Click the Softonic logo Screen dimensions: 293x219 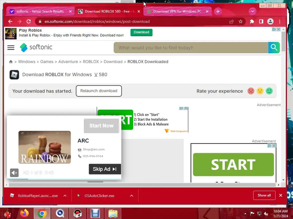coord(36,47)
